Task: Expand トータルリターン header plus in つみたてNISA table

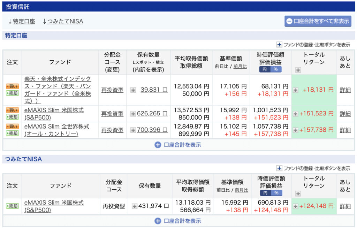Action: click(298, 194)
